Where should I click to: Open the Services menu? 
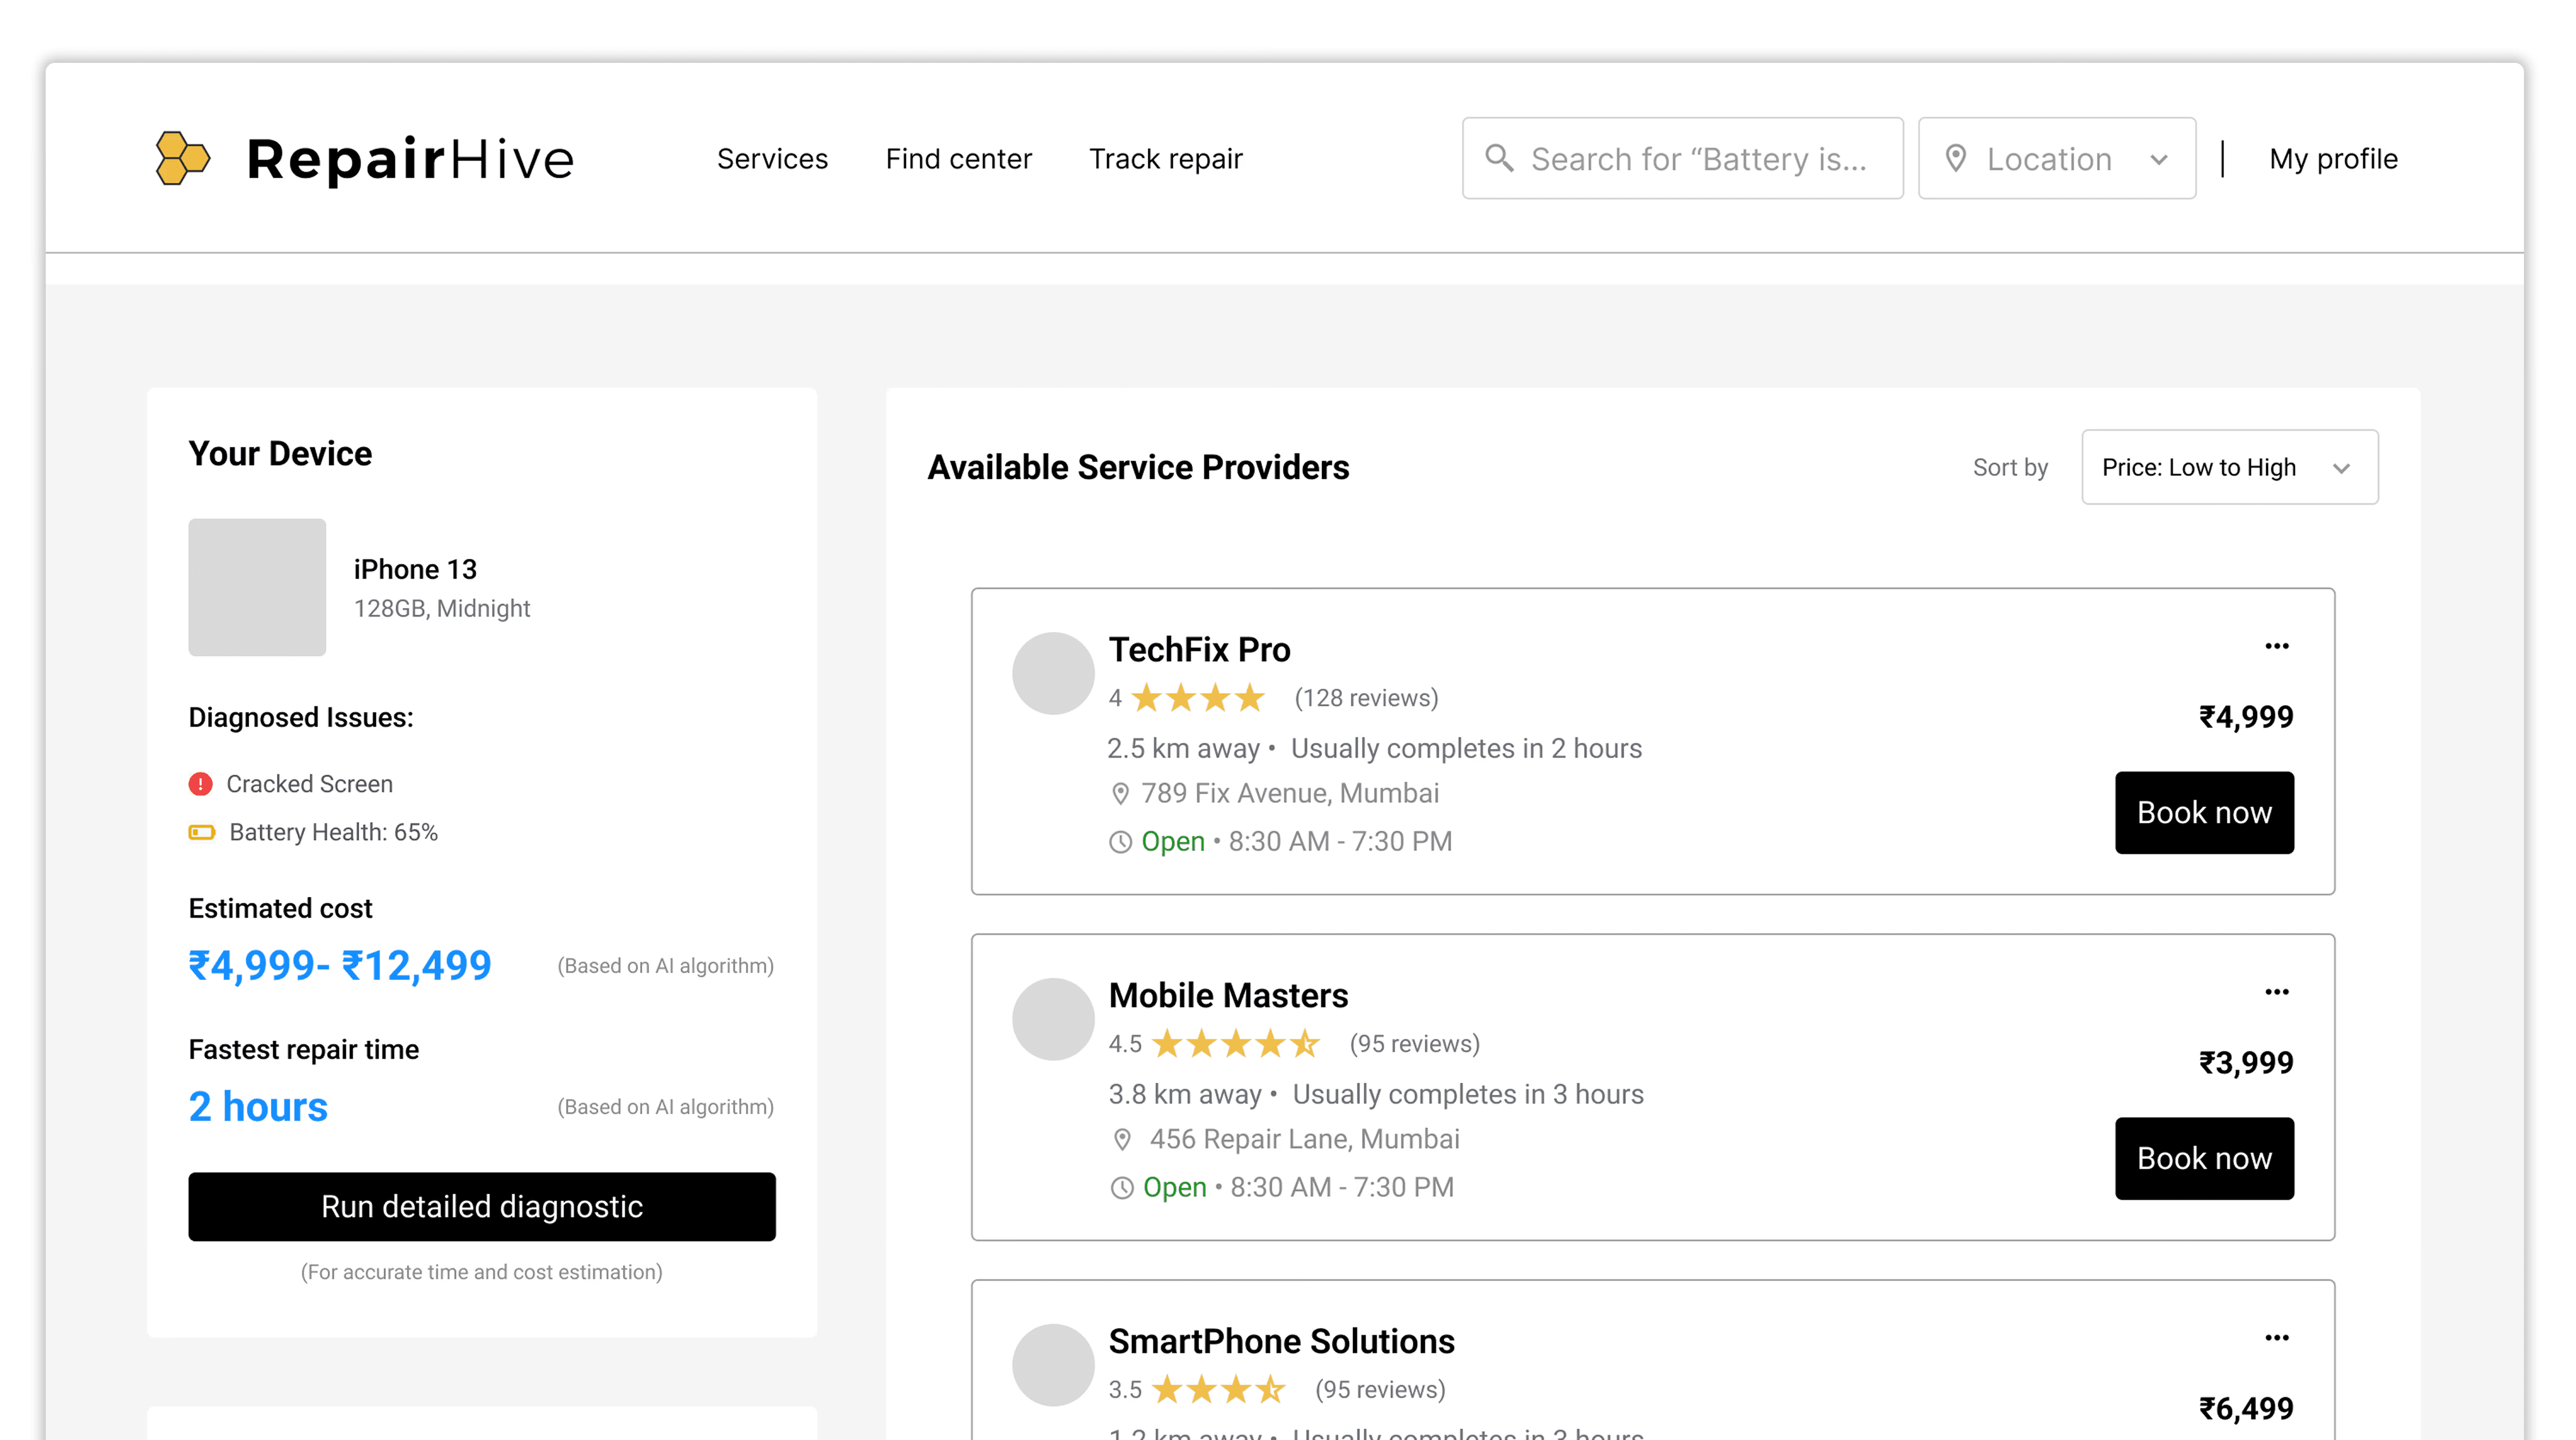point(772,158)
